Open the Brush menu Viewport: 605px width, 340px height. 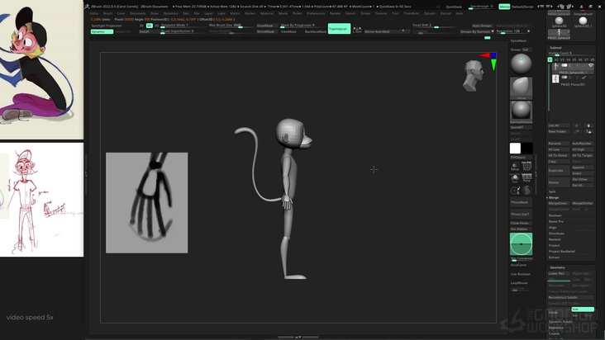click(x=107, y=13)
